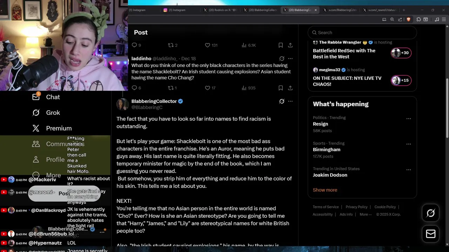Open floating Grok button
The width and height of the screenshot is (449, 252).
coord(431,213)
